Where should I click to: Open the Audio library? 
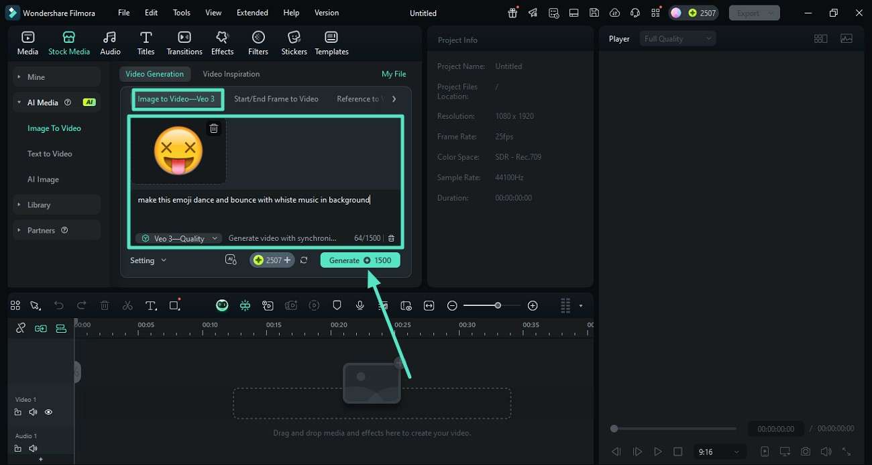(x=110, y=43)
